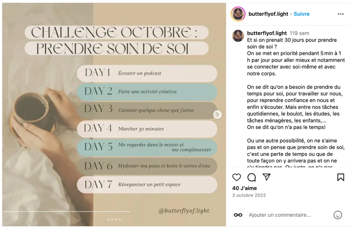Open the three-dot more options menu
Screen dimensions: 350x231
pyautogui.click(x=340, y=14)
